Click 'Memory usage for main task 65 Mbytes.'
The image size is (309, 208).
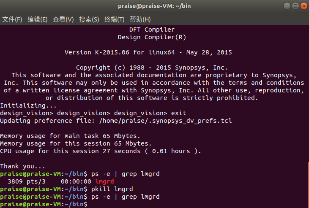[70, 136]
